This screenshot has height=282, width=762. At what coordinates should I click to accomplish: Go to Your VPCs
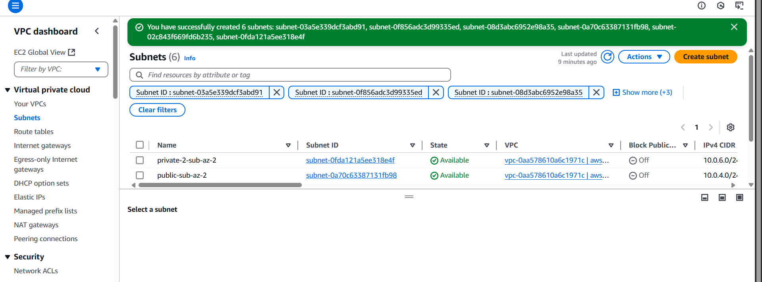coord(30,104)
